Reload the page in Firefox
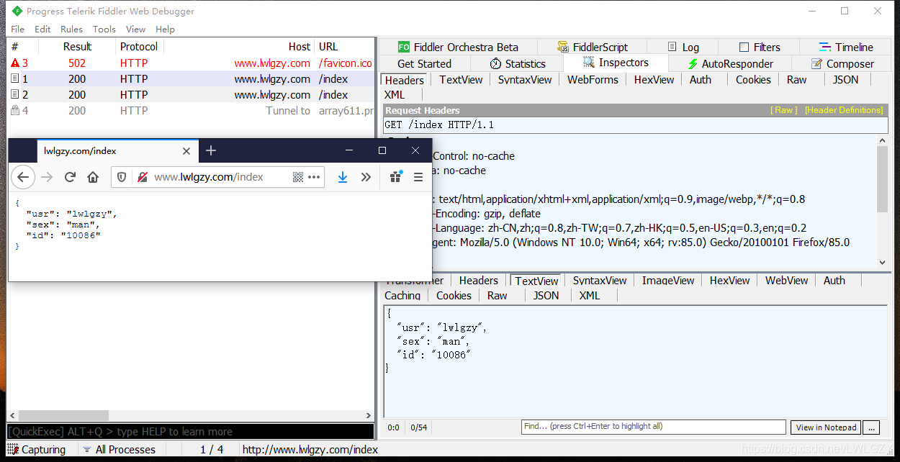The width and height of the screenshot is (900, 462). (x=70, y=177)
